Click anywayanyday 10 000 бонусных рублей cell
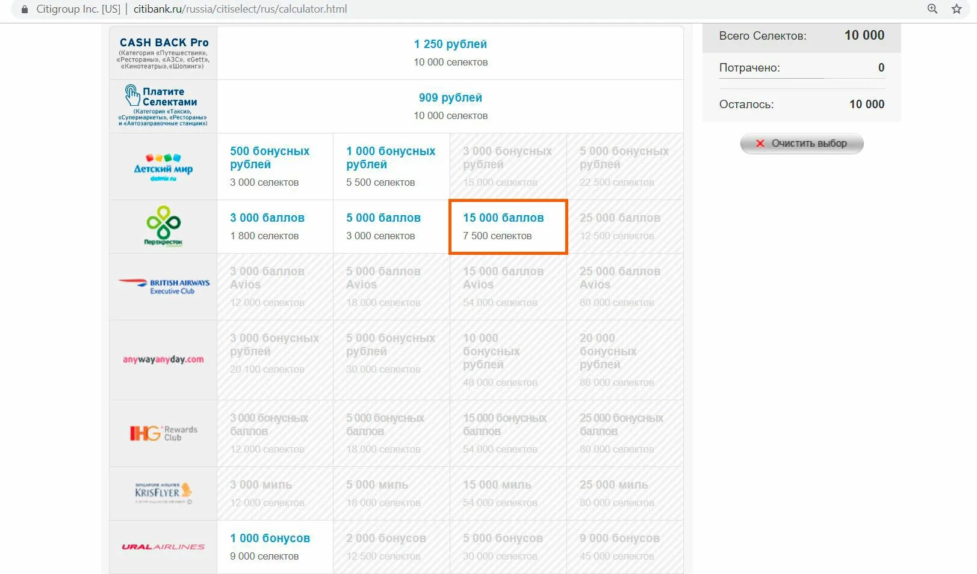Image resolution: width=977 pixels, height=574 pixels. click(x=508, y=360)
